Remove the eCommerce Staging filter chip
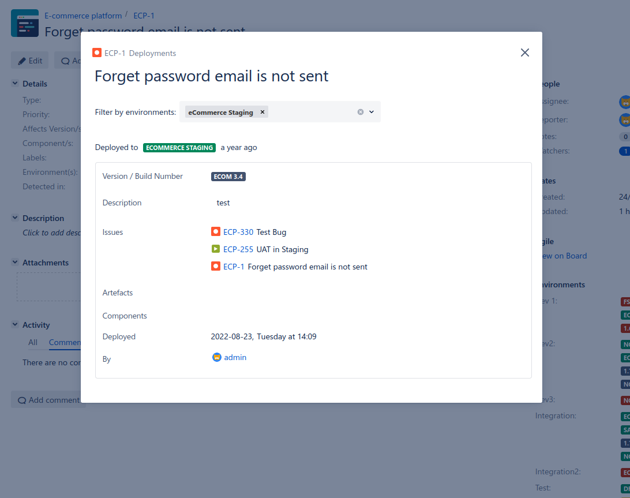Viewport: 630px width, 498px height. 262,112
